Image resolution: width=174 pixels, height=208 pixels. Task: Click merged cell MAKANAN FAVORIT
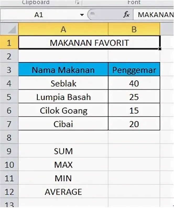click(89, 43)
